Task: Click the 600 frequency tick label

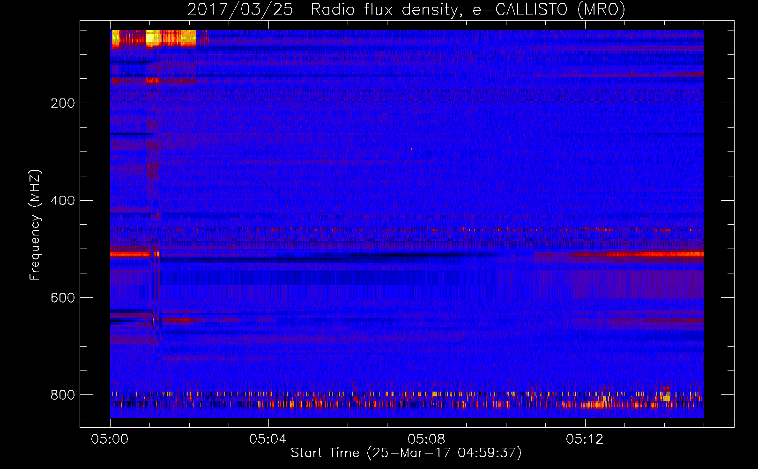Action: [63, 298]
